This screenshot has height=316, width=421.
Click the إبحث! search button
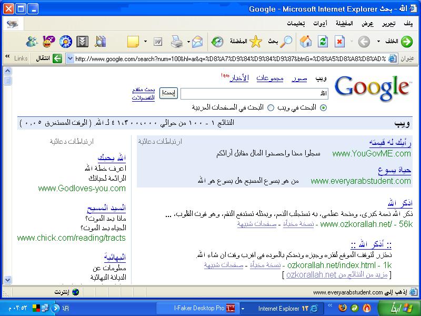(168, 93)
